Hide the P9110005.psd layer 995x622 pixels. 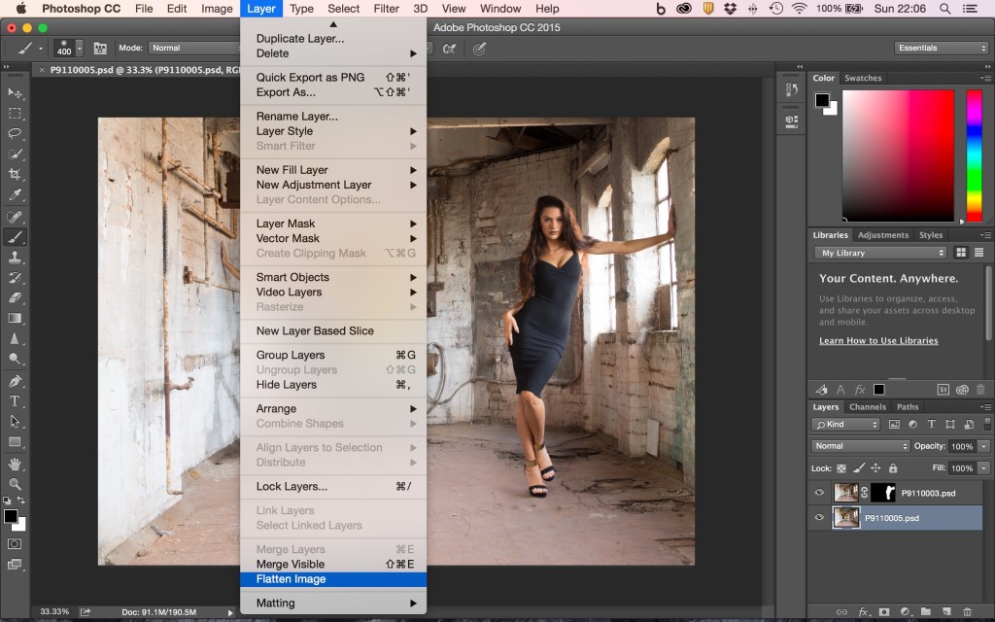tap(819, 518)
